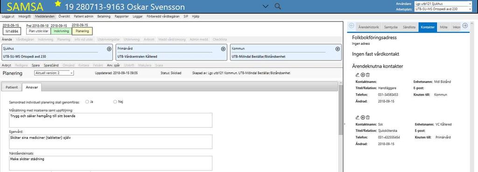Switch to the Patient tab
The image size is (478, 172).
(x=12, y=87)
